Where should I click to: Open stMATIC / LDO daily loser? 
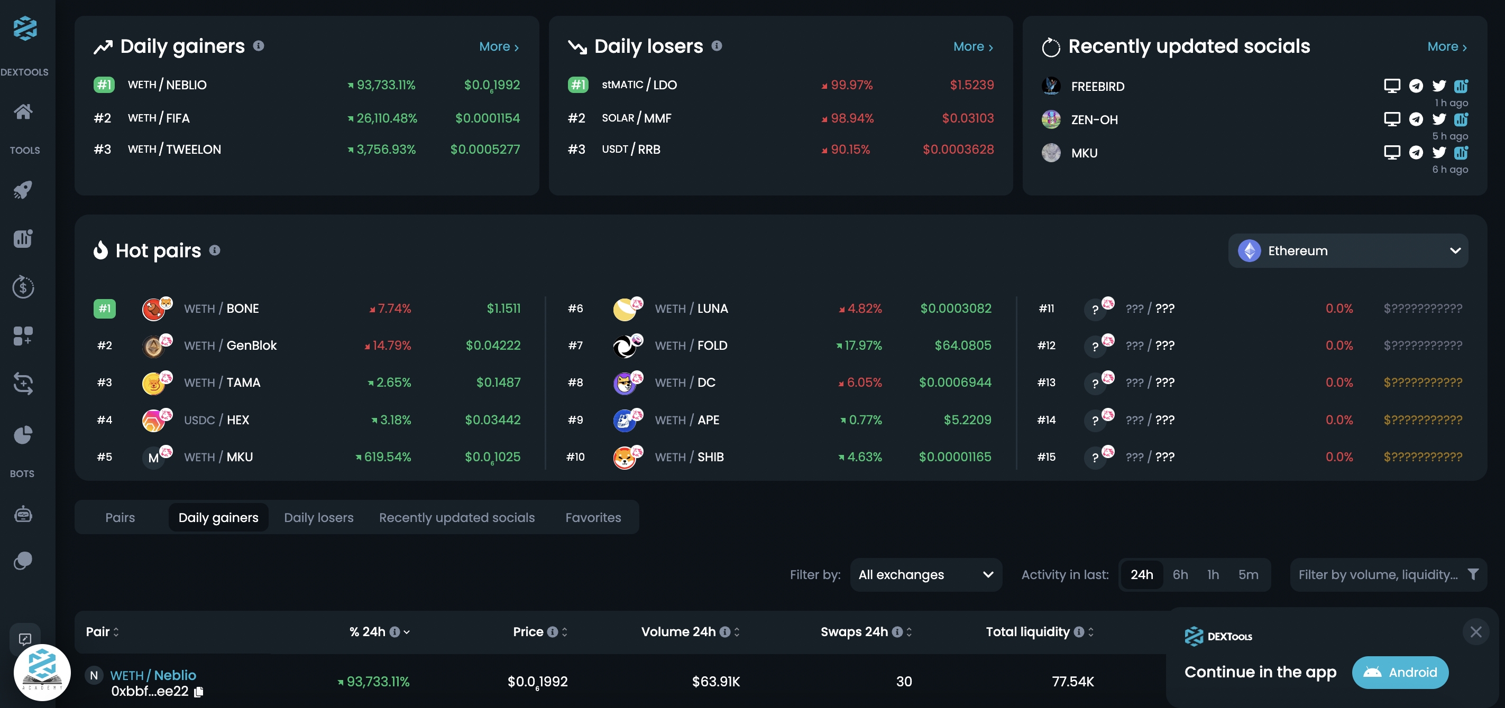point(640,85)
